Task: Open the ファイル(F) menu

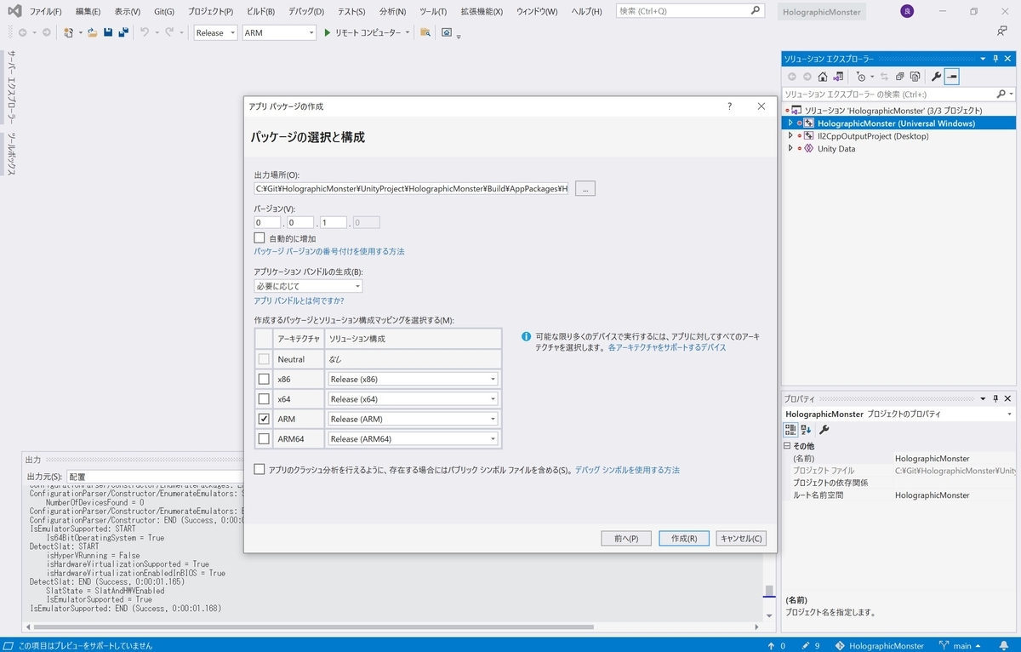Action: coord(46,11)
